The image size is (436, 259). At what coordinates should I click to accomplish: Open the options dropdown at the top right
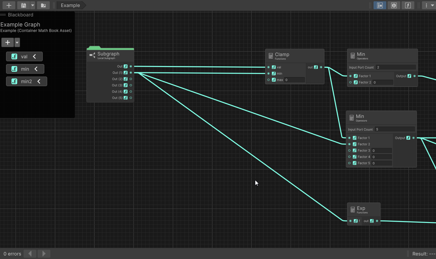433,5
